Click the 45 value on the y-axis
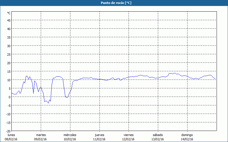Viewport: 228px width, 142px height. [9, 20]
